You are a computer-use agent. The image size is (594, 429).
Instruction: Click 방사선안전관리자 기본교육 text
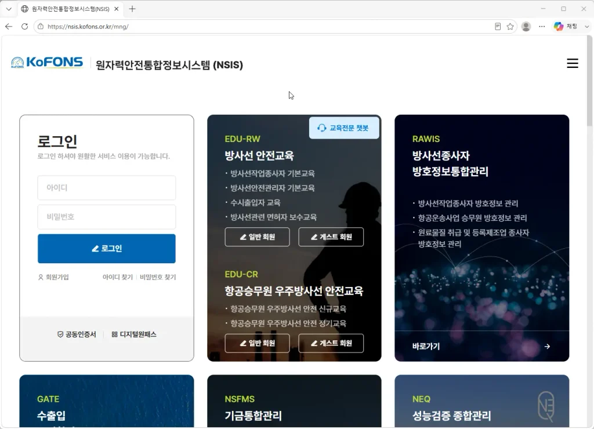point(273,188)
